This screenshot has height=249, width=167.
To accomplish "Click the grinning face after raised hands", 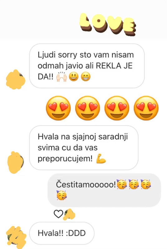I will click(74, 77).
